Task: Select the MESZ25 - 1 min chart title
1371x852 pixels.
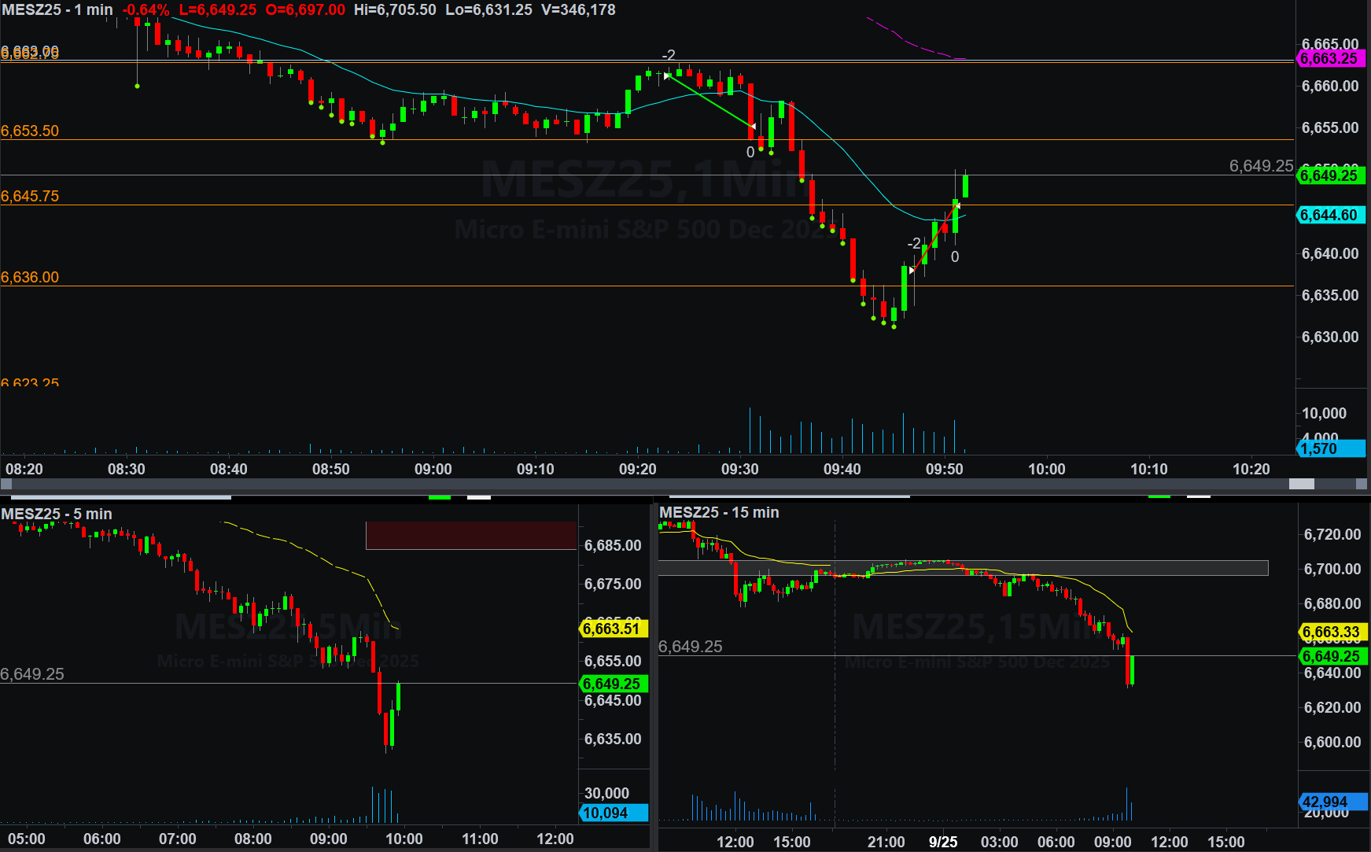Action: point(57,10)
